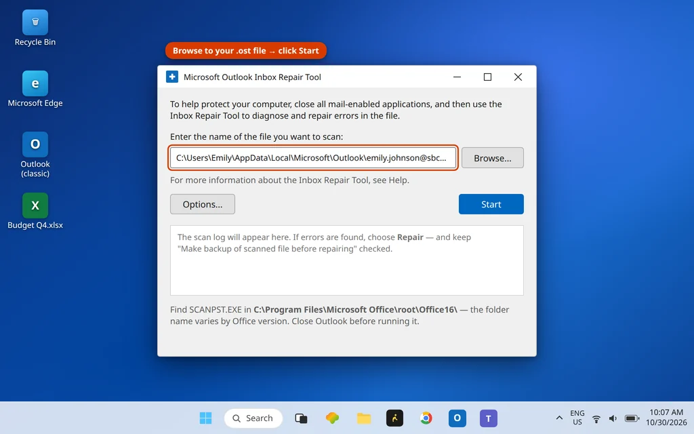The height and width of the screenshot is (434, 694).
Task: Click the Browse... button
Action: 493,158
